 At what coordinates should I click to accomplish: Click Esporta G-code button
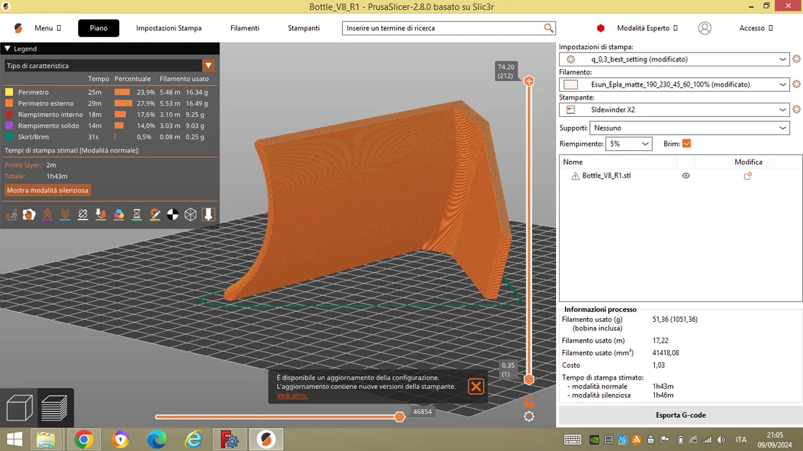pos(681,415)
